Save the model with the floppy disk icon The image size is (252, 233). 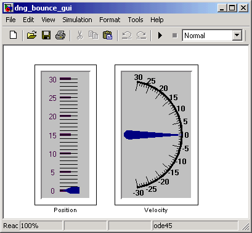pyautogui.click(x=46, y=35)
